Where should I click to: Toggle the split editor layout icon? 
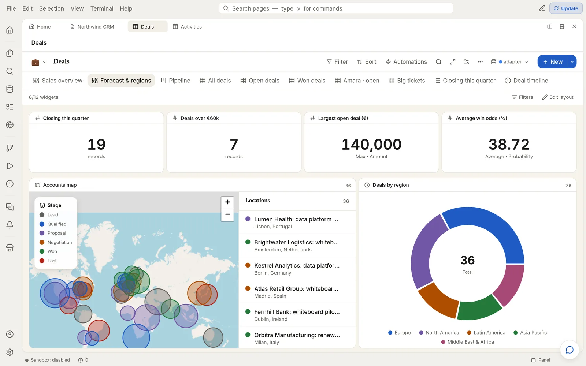pos(550,27)
